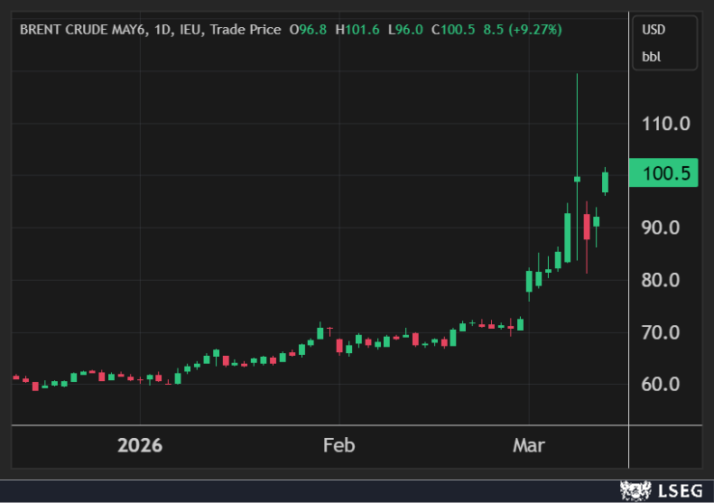Click the green 100.5 current price tag

pos(663,173)
